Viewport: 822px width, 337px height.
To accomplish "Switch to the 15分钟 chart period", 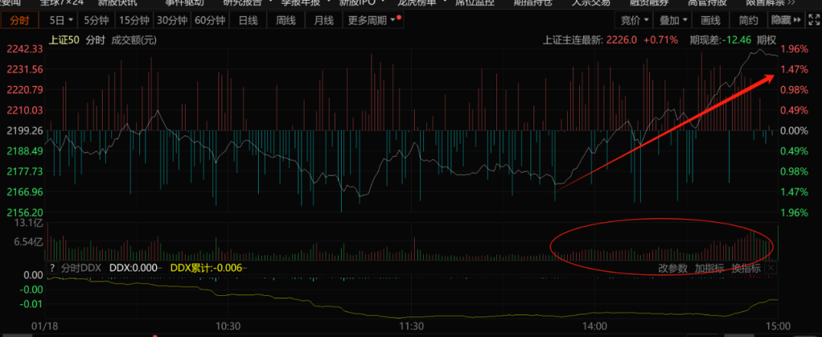I will click(135, 21).
